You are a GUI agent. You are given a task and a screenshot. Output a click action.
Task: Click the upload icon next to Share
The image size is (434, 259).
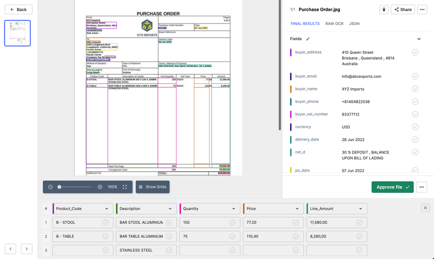coord(384,9)
